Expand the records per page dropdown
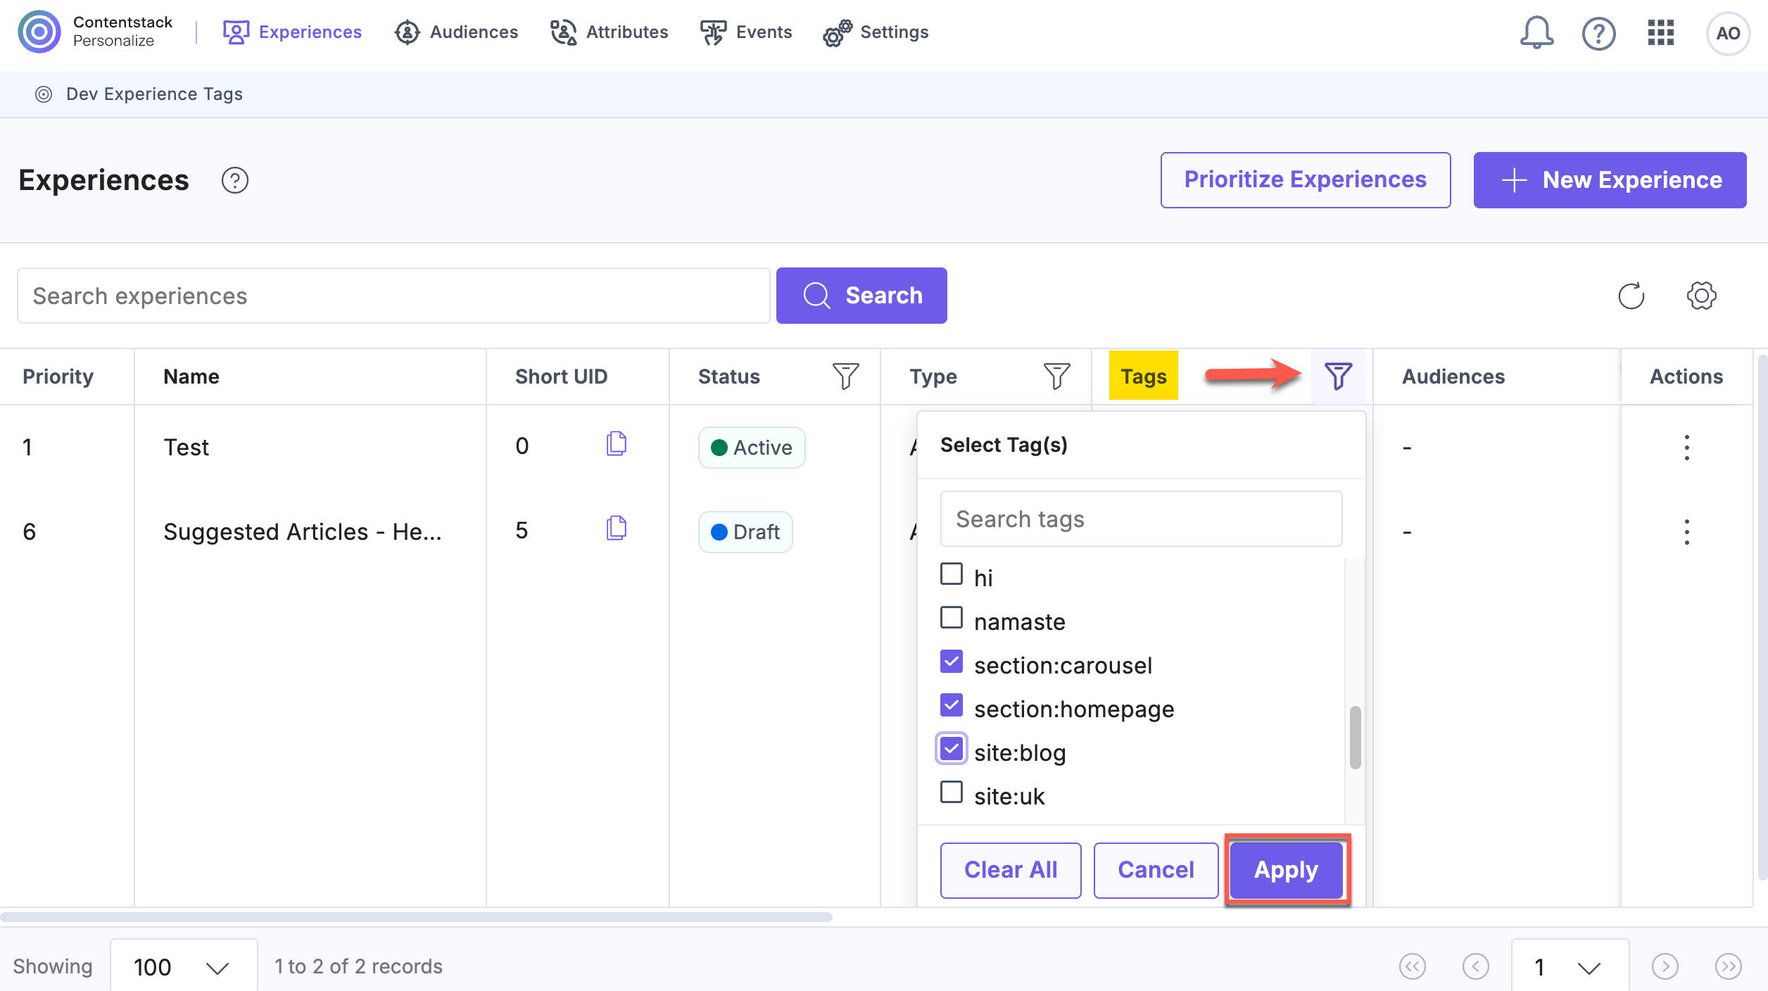 (x=184, y=967)
